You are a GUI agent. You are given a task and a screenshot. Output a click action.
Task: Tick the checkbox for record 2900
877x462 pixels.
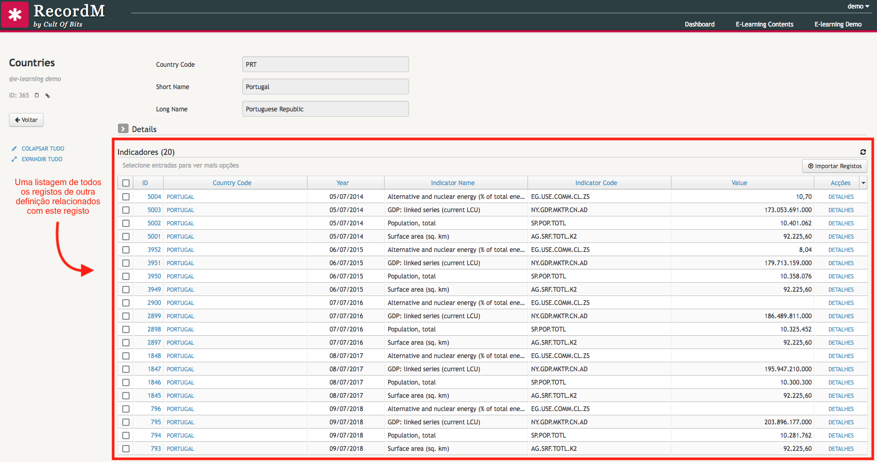pyautogui.click(x=126, y=303)
